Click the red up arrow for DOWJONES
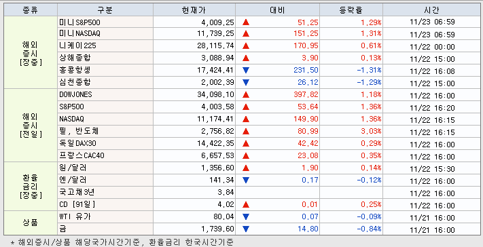Image resolution: width=483 pixels, height=247 pixels. 246,95
